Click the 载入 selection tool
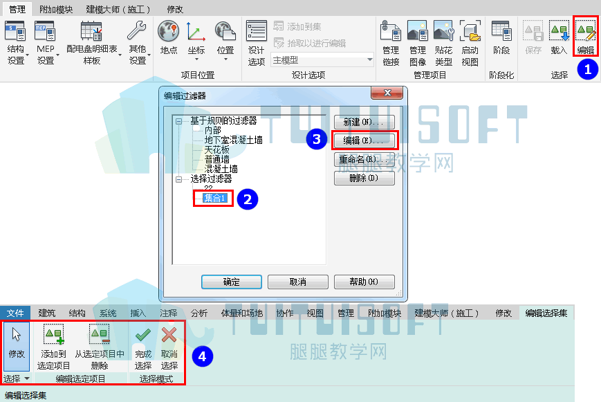The height and width of the screenshot is (402, 601). pos(559,37)
